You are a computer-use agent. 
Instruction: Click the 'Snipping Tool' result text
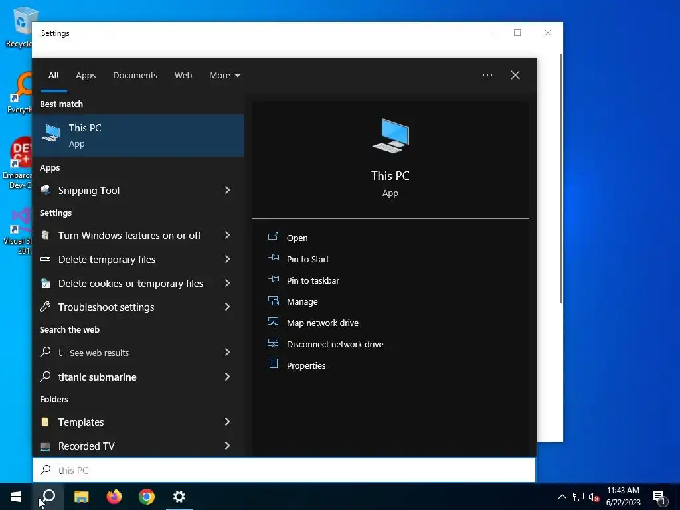coord(89,191)
